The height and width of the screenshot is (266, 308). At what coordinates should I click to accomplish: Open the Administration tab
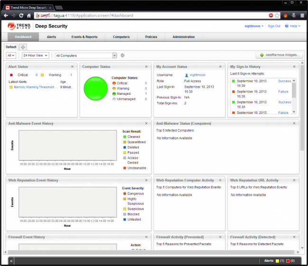coord(184,37)
